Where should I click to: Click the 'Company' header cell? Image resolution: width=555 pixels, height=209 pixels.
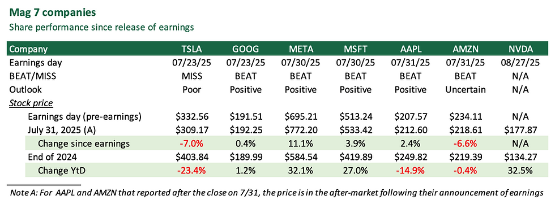coord(29,49)
